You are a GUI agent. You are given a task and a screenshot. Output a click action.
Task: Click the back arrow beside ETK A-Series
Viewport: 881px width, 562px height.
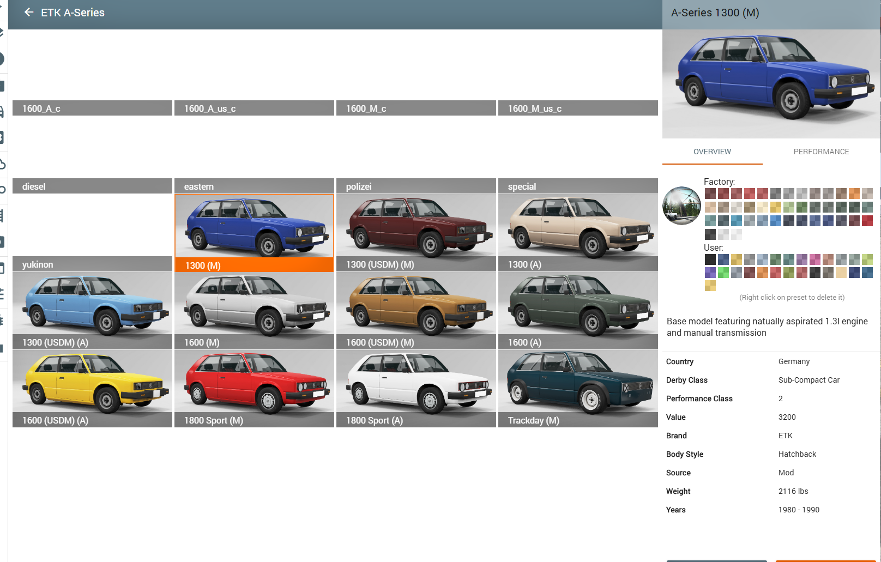tap(29, 13)
